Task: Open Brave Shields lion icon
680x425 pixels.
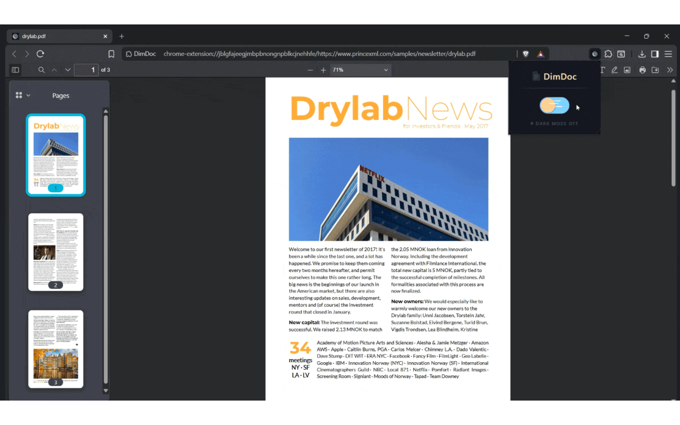Action: tap(525, 54)
